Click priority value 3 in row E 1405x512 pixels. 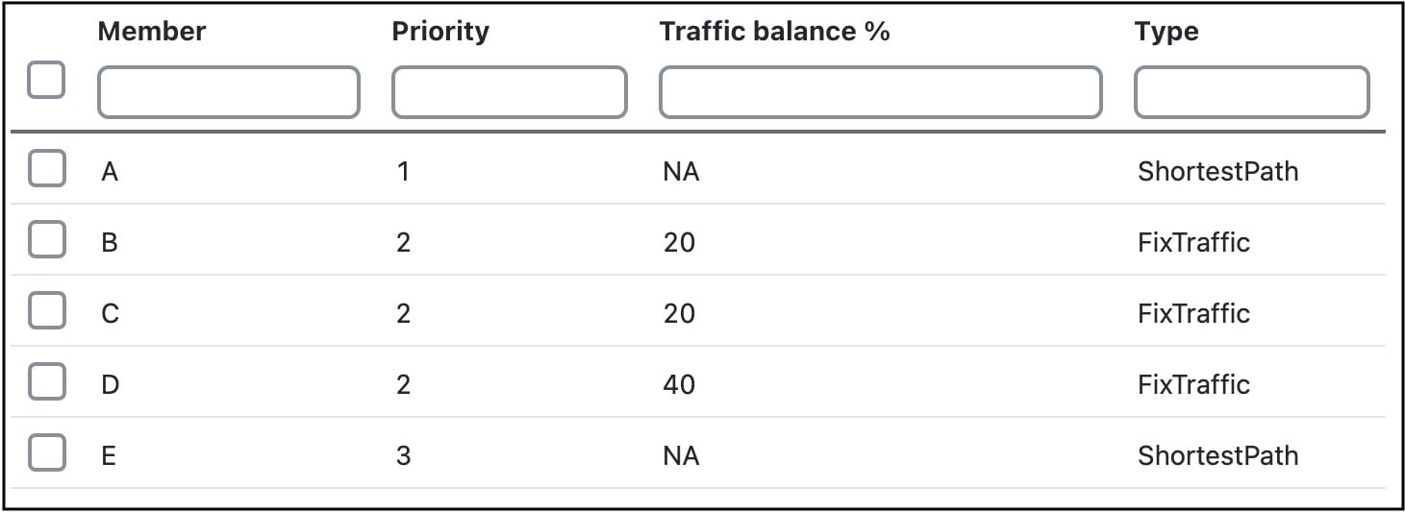[x=403, y=455]
